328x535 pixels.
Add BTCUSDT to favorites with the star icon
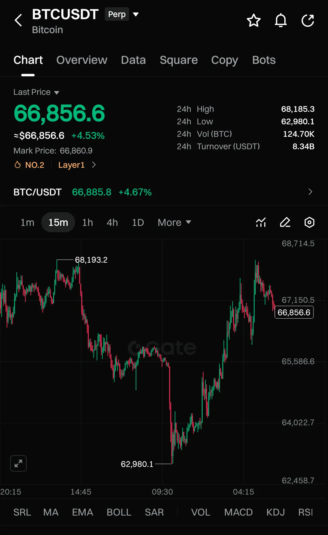point(254,20)
